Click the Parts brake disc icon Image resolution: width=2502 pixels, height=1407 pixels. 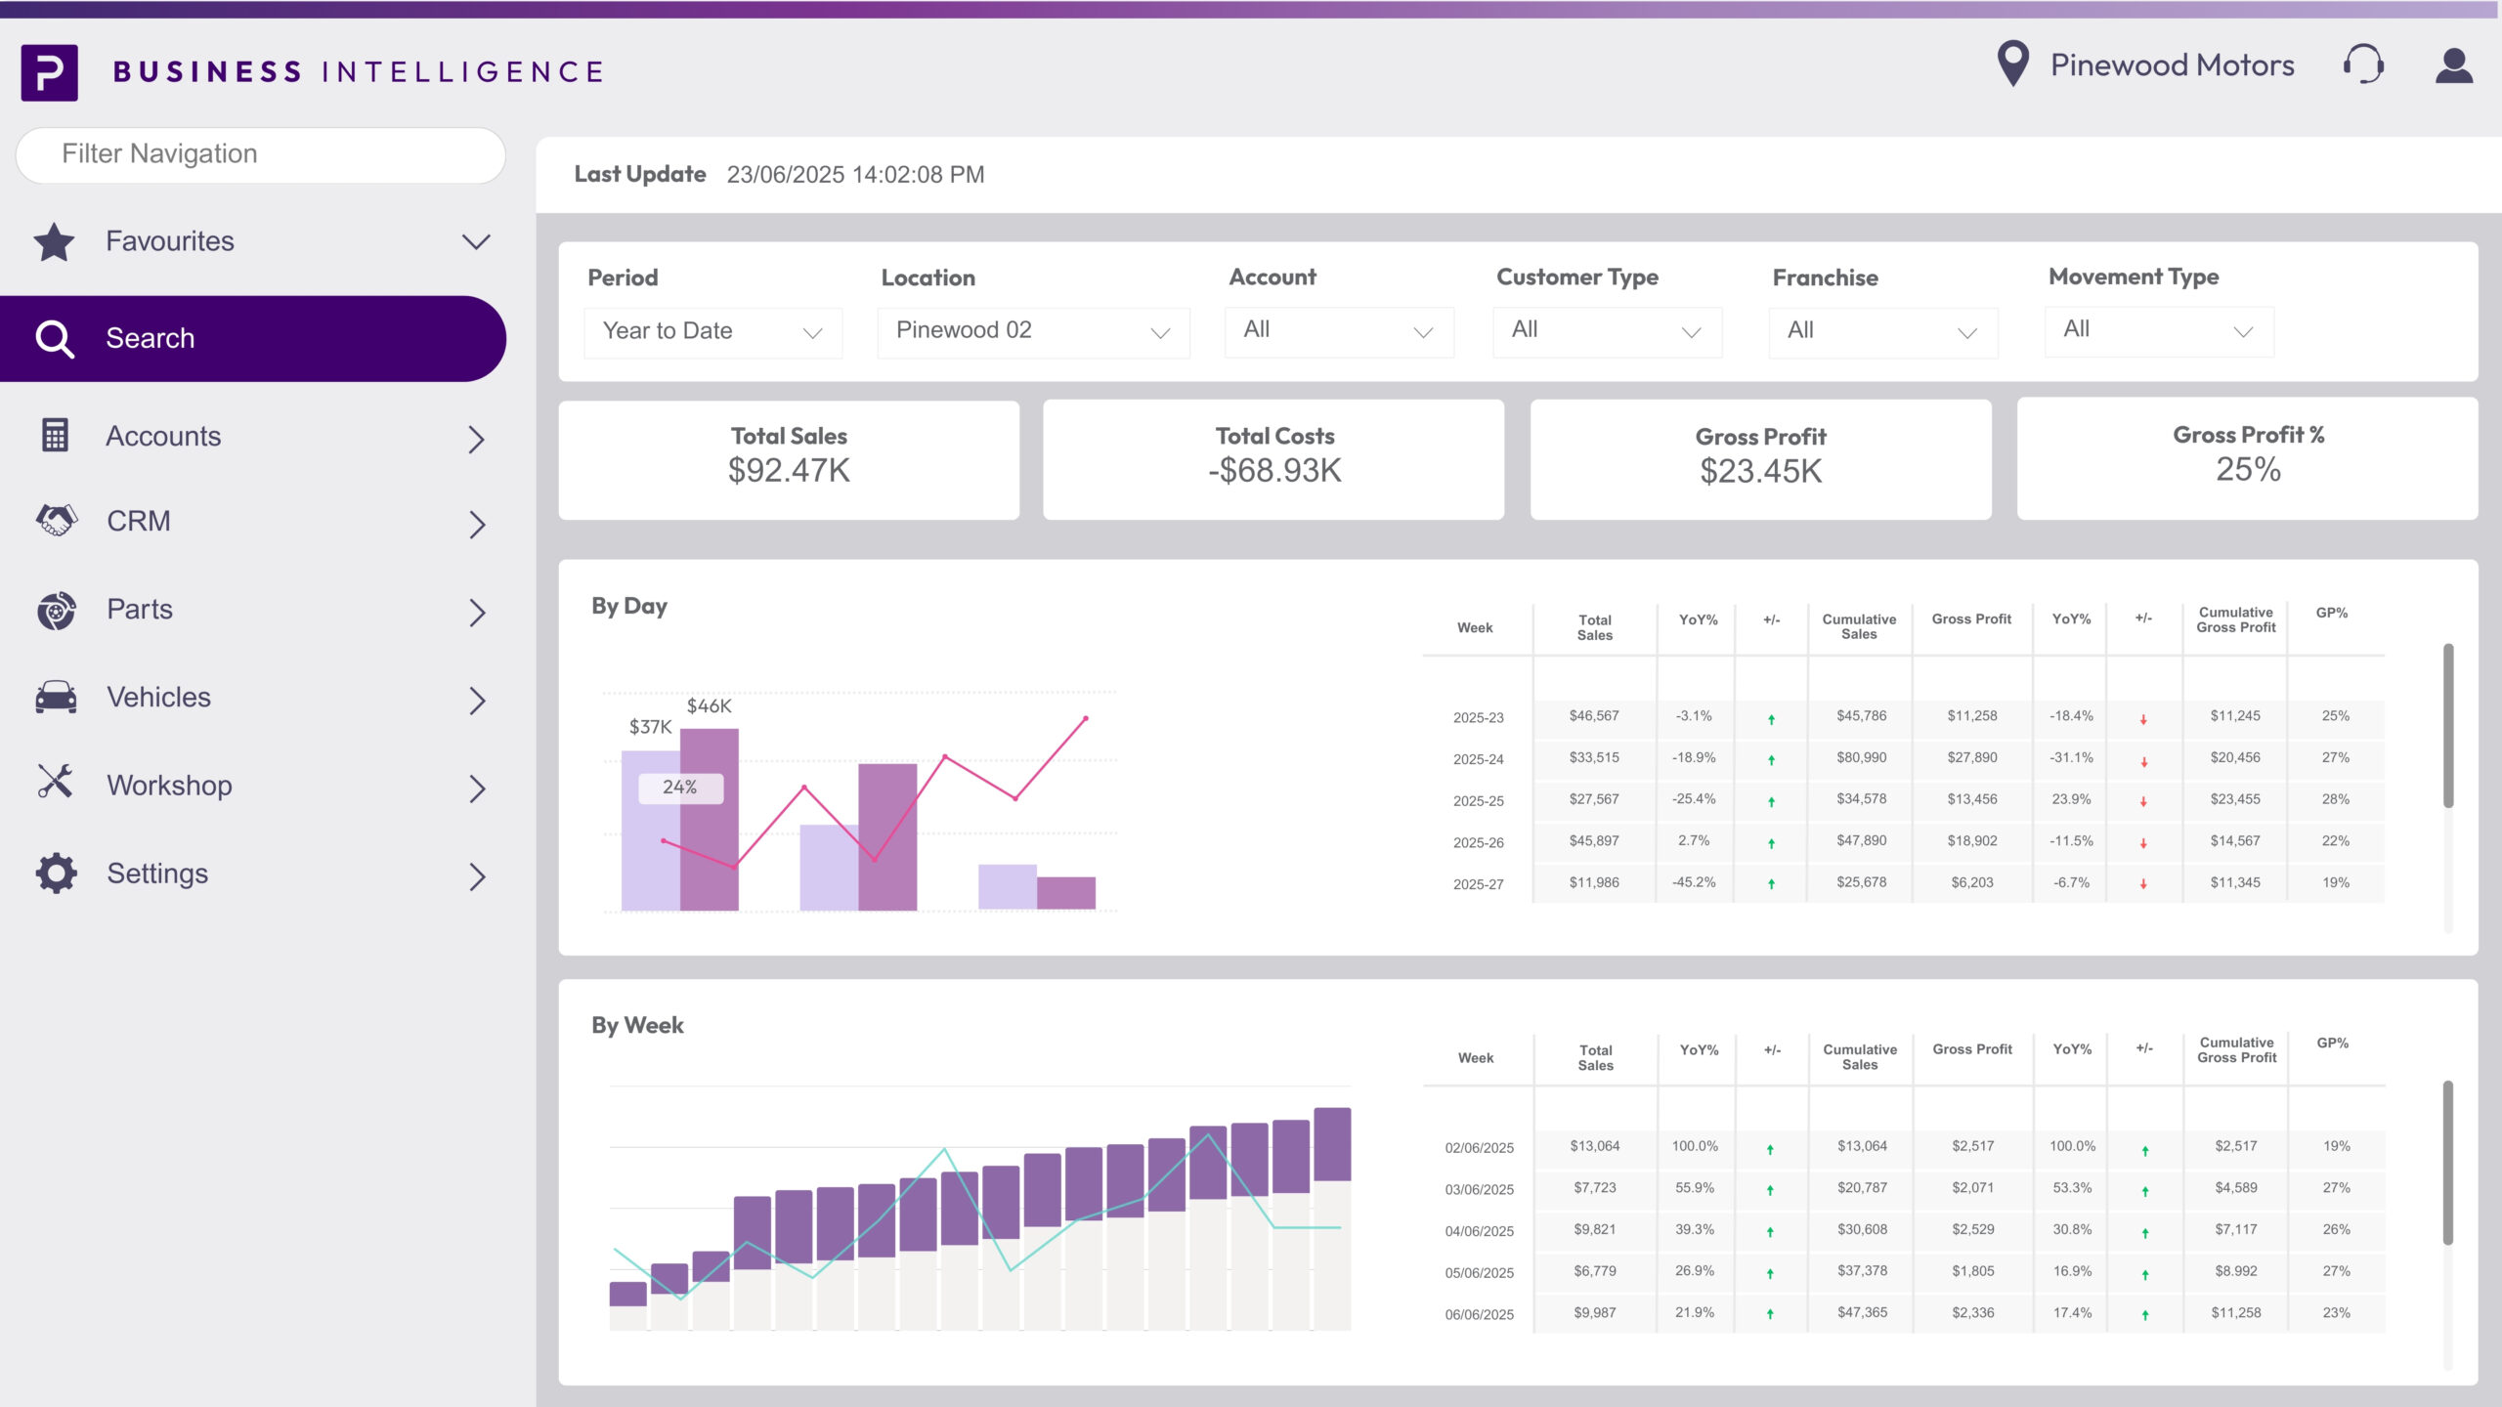click(x=56, y=610)
